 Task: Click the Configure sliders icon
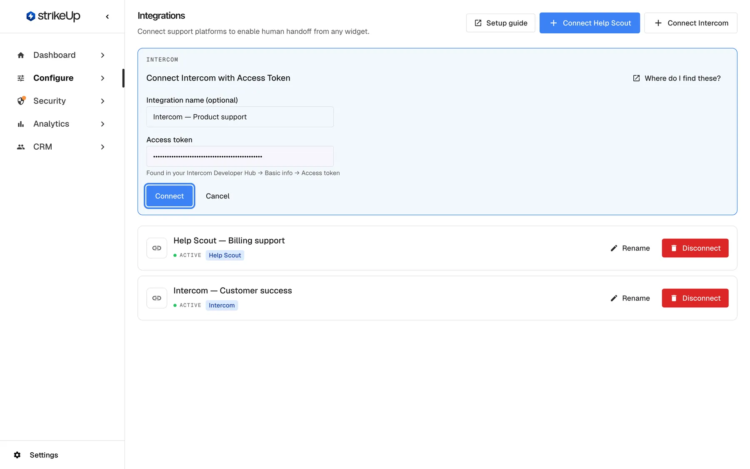tap(21, 78)
